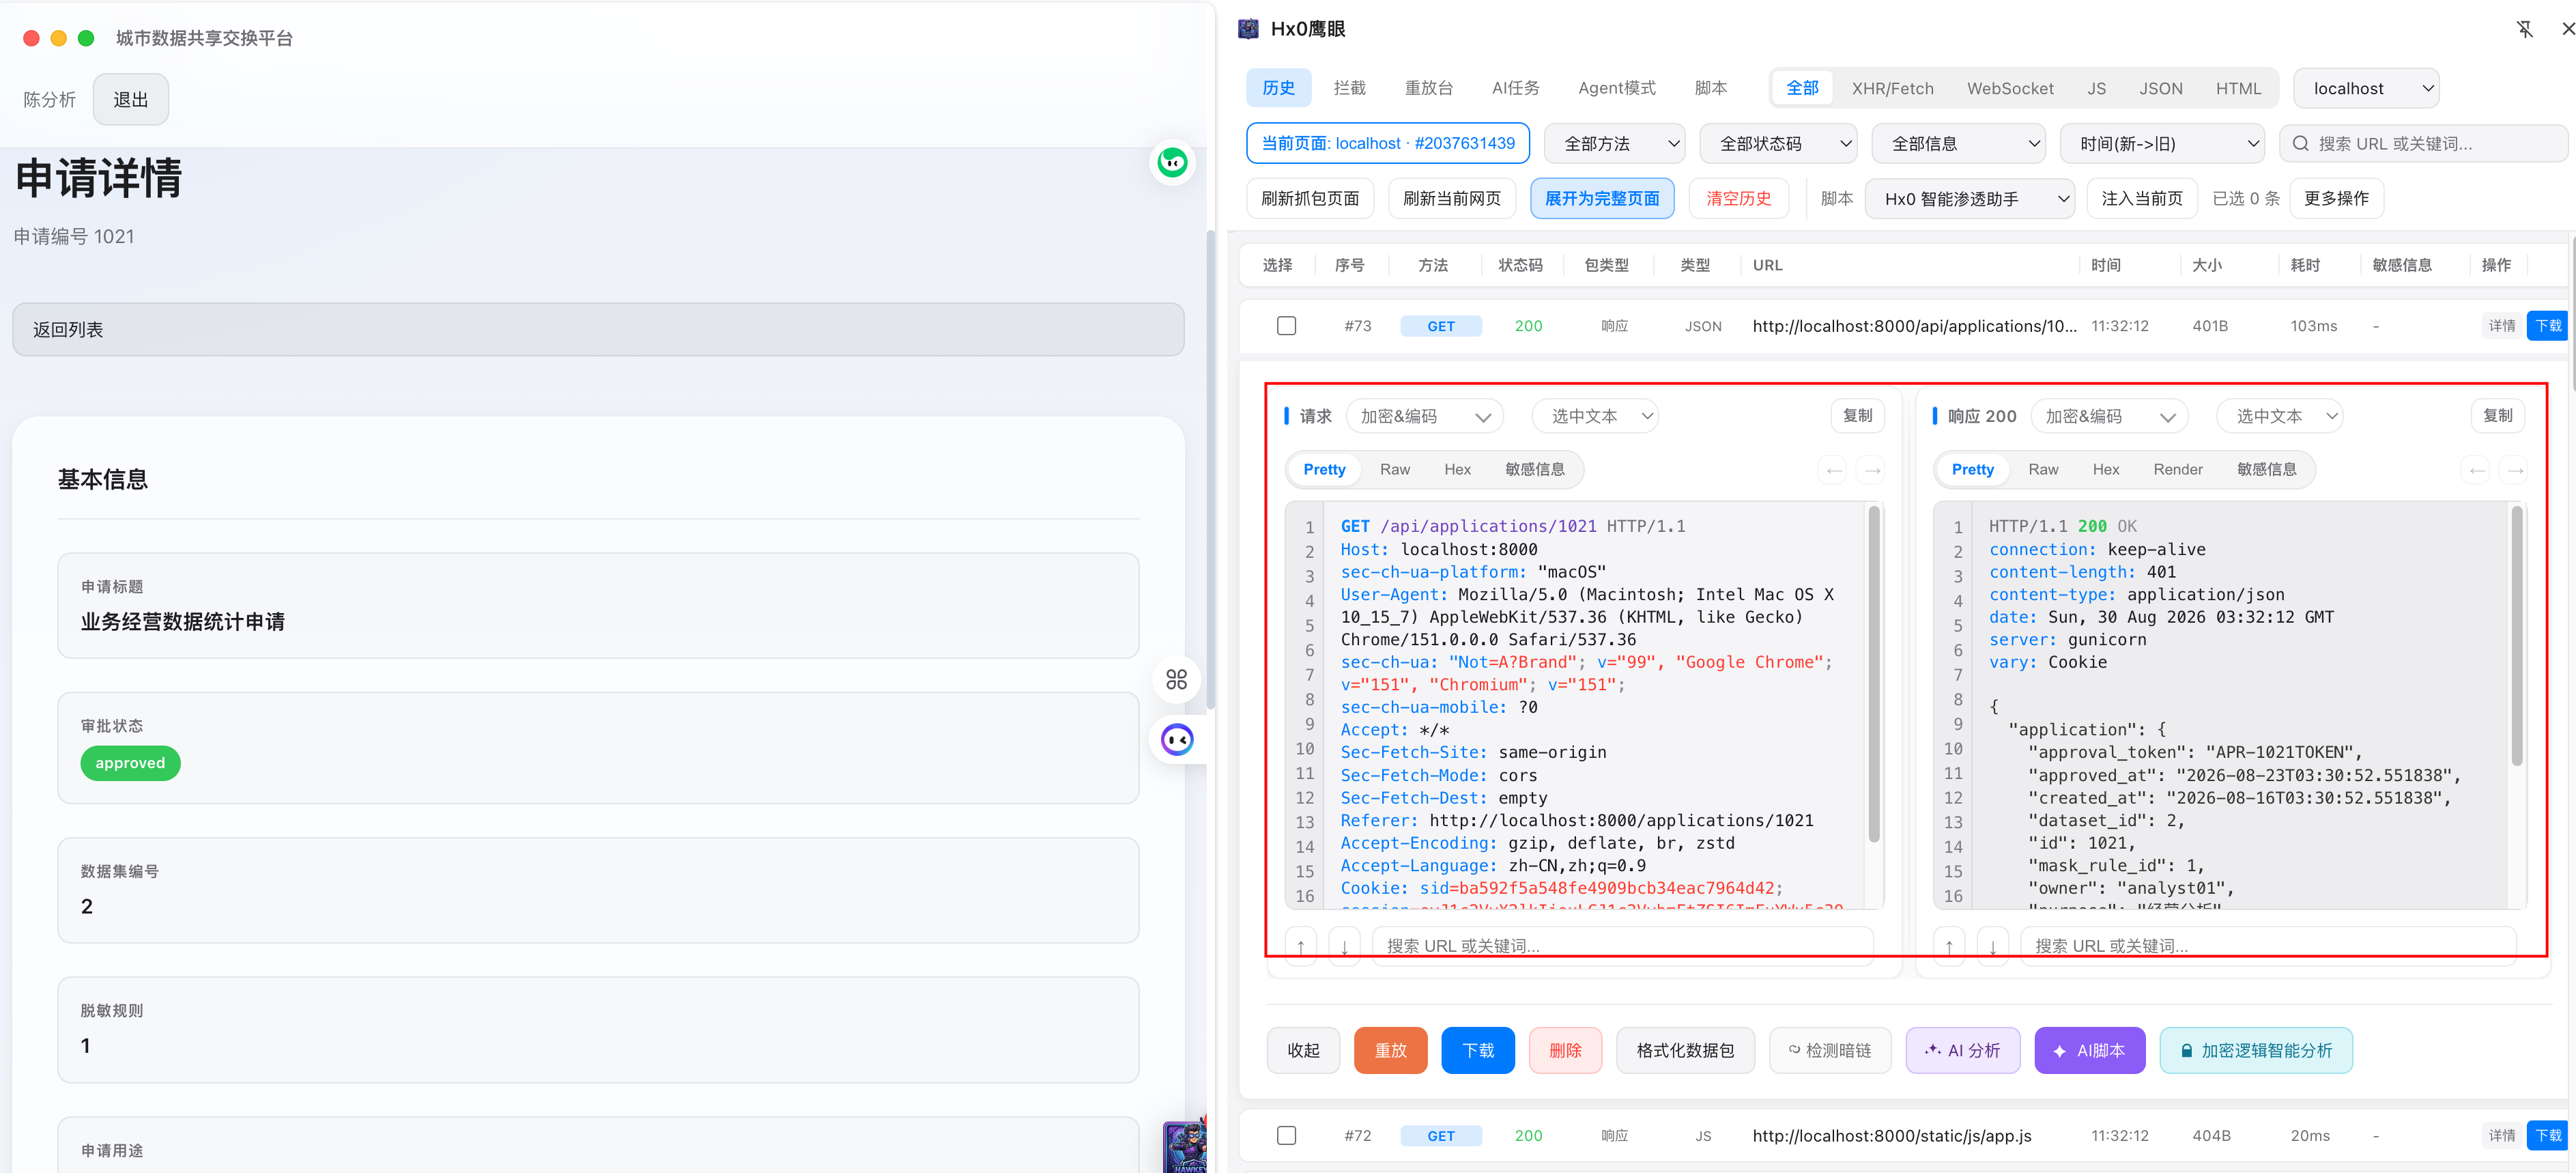Open the 时间(新->旧) sort dropdown

[2161, 144]
